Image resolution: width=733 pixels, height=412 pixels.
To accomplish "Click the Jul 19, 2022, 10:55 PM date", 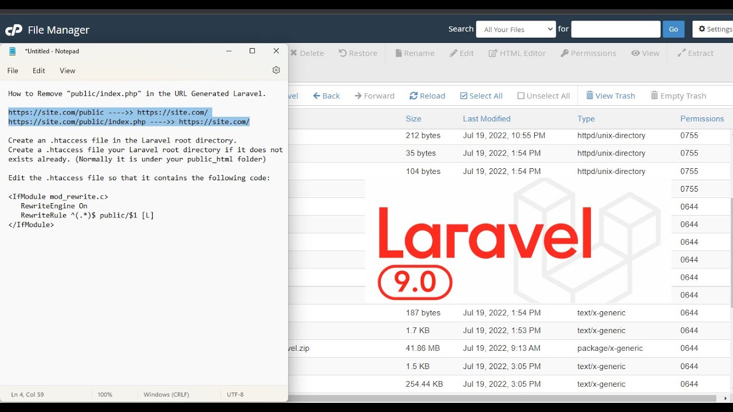I will (x=504, y=136).
